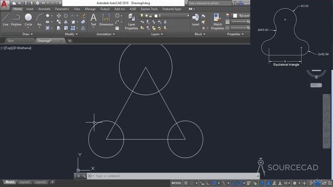Toggle Isometric drafting in status bar

224,183
